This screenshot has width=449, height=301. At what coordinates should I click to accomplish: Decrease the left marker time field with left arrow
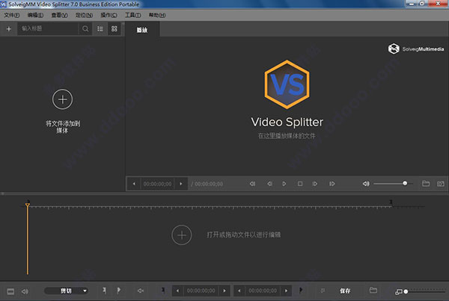click(x=177, y=291)
